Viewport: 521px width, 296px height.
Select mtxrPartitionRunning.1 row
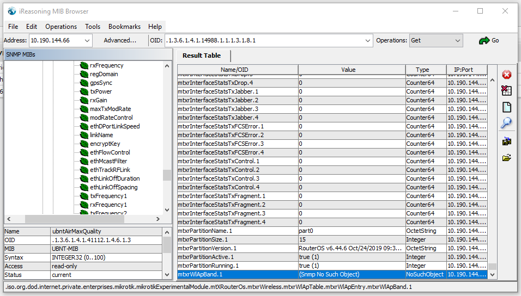coord(332,266)
